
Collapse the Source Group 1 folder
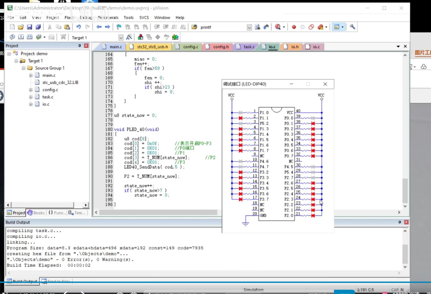(24, 68)
